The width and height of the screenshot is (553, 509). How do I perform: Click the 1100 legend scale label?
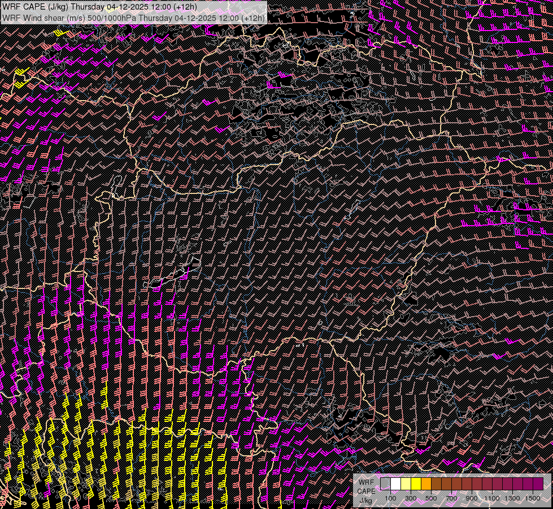point(492,498)
